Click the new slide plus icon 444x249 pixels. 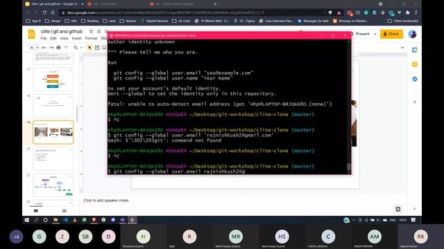pos(32,48)
